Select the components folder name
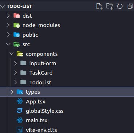Viewport: 134px width, 133px height. tap(42, 54)
